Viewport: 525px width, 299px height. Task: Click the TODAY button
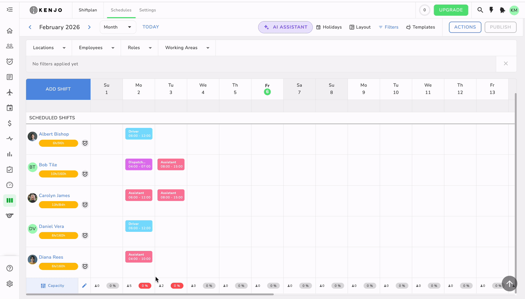(151, 27)
